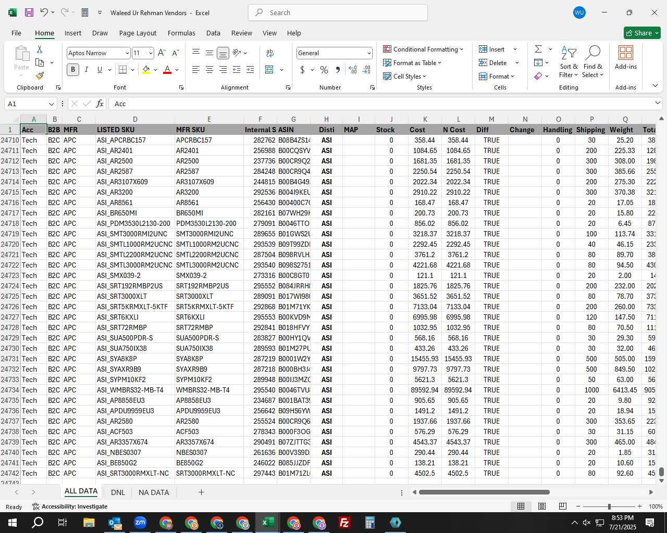Switch to the Formulas tab
The image size is (667, 533).
pos(181,33)
